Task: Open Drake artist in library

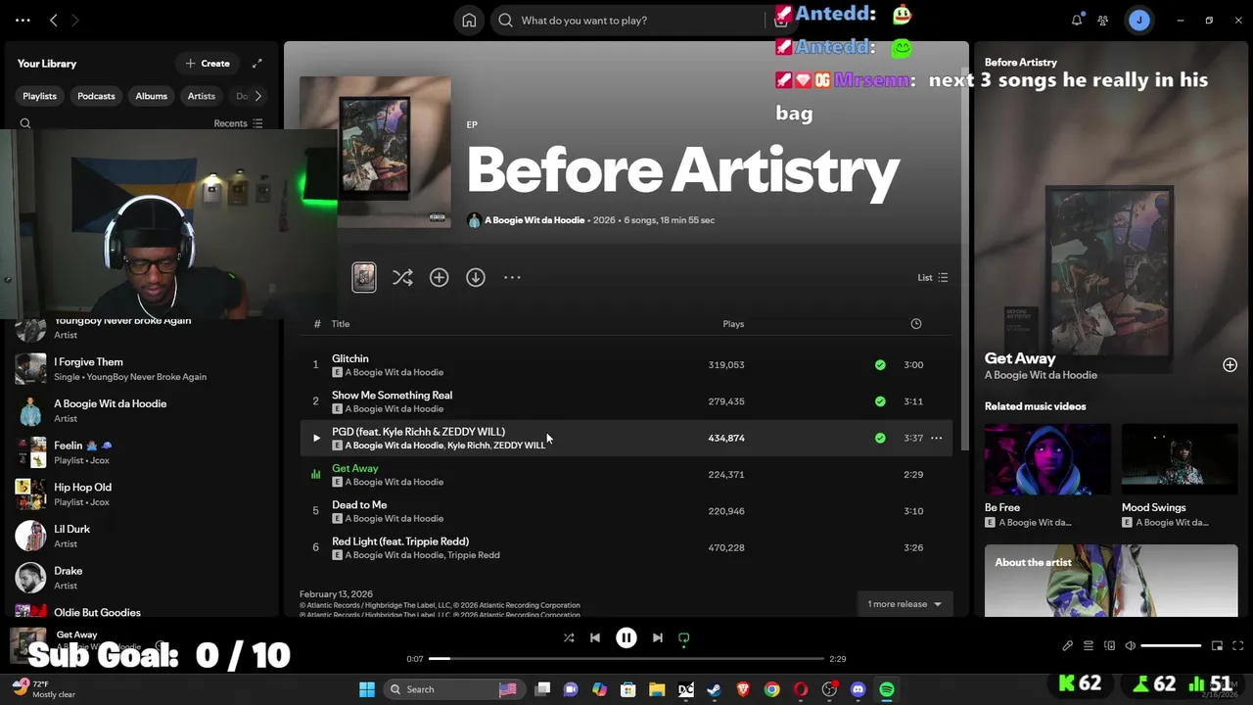Action: pos(142,578)
